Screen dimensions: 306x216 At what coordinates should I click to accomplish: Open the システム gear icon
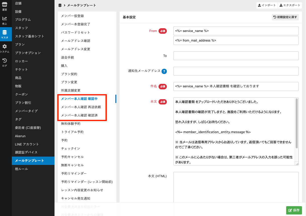coord(5,48)
